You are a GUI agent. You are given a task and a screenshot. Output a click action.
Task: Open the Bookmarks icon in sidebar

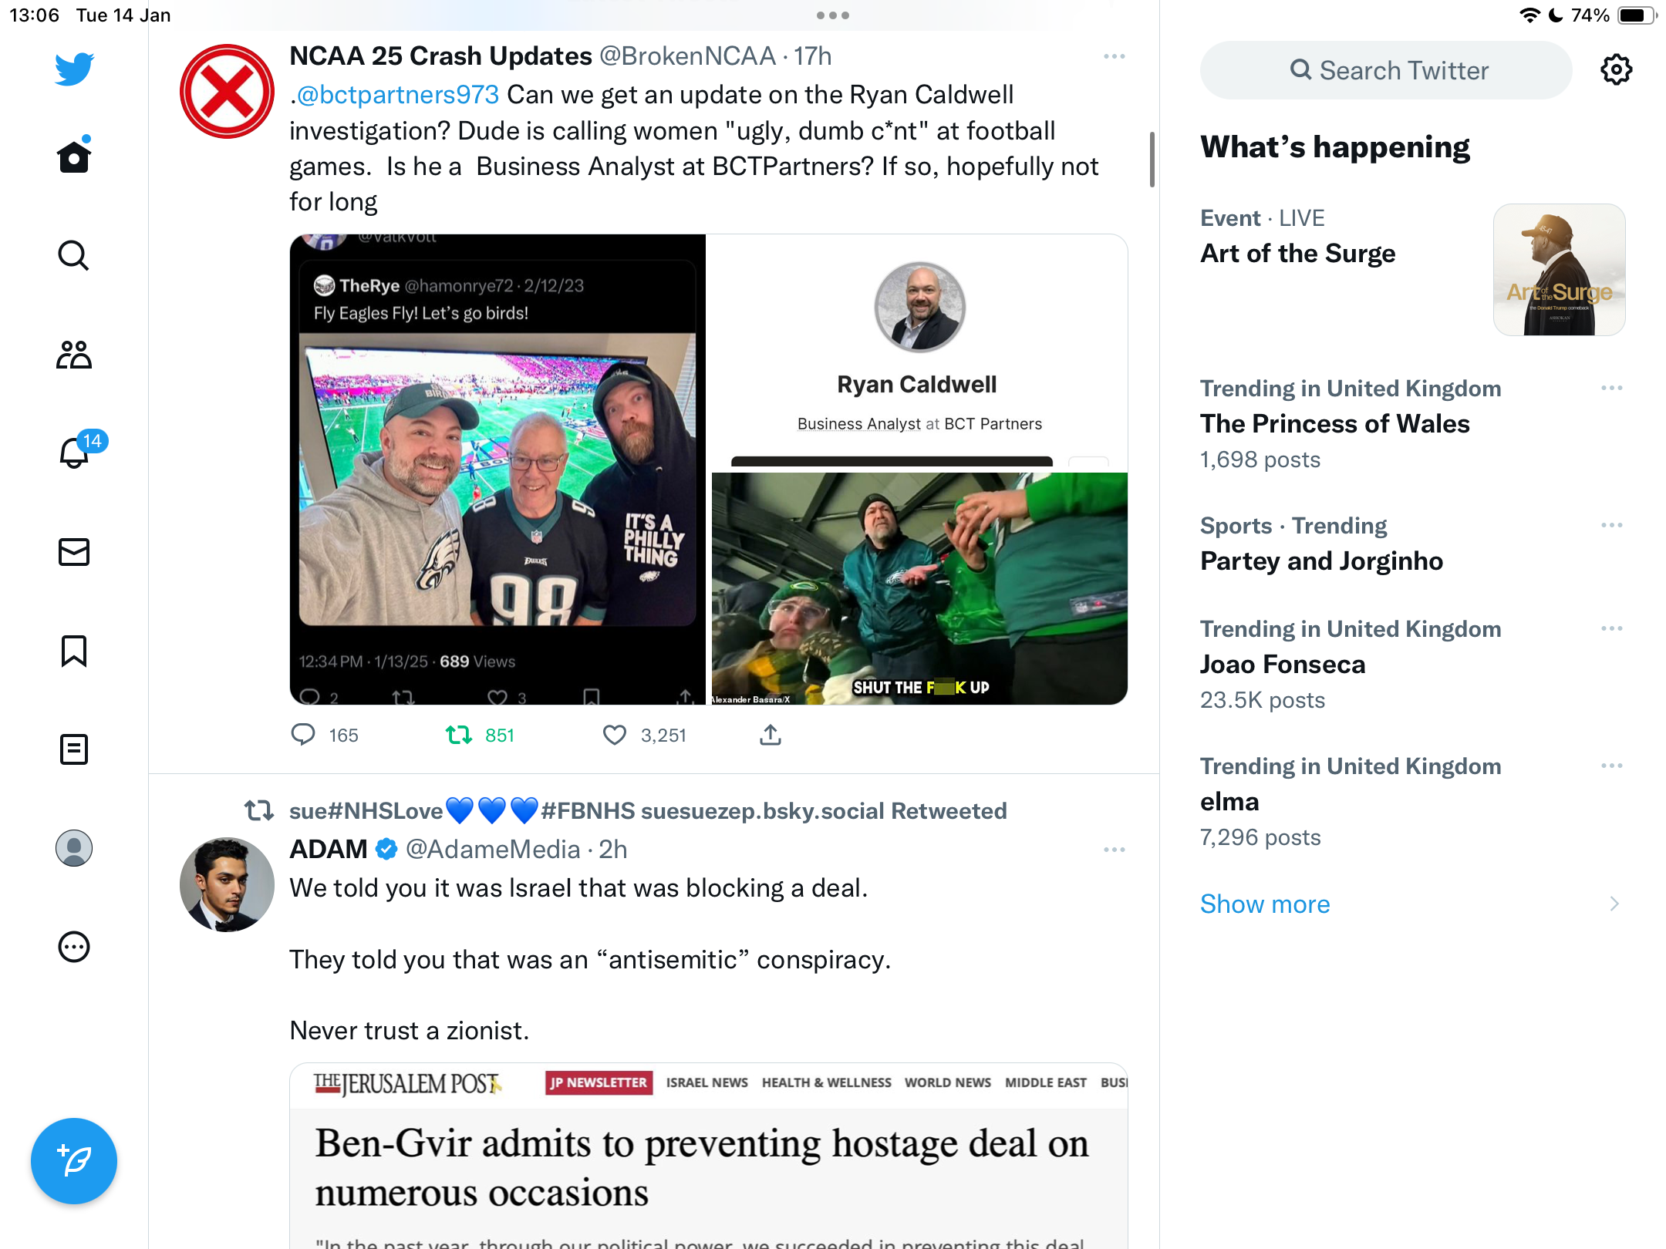(74, 651)
